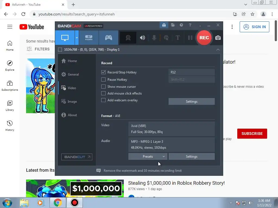278x208 pixels.
Task: Click the F12 hotkey input field
Action: point(191,72)
